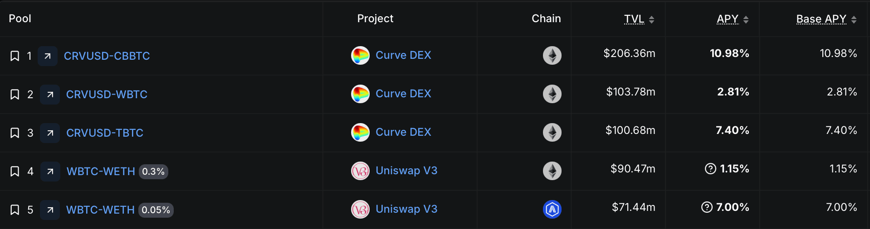Open Curve DEX project link in row 3
This screenshot has height=229, width=870.
point(403,132)
